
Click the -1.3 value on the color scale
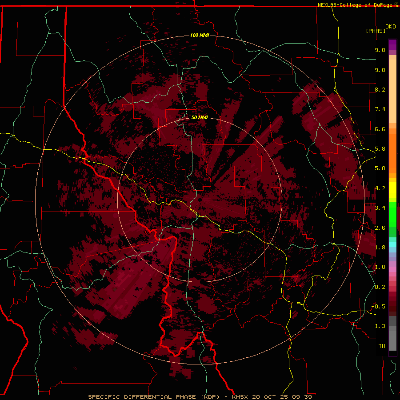378,326
